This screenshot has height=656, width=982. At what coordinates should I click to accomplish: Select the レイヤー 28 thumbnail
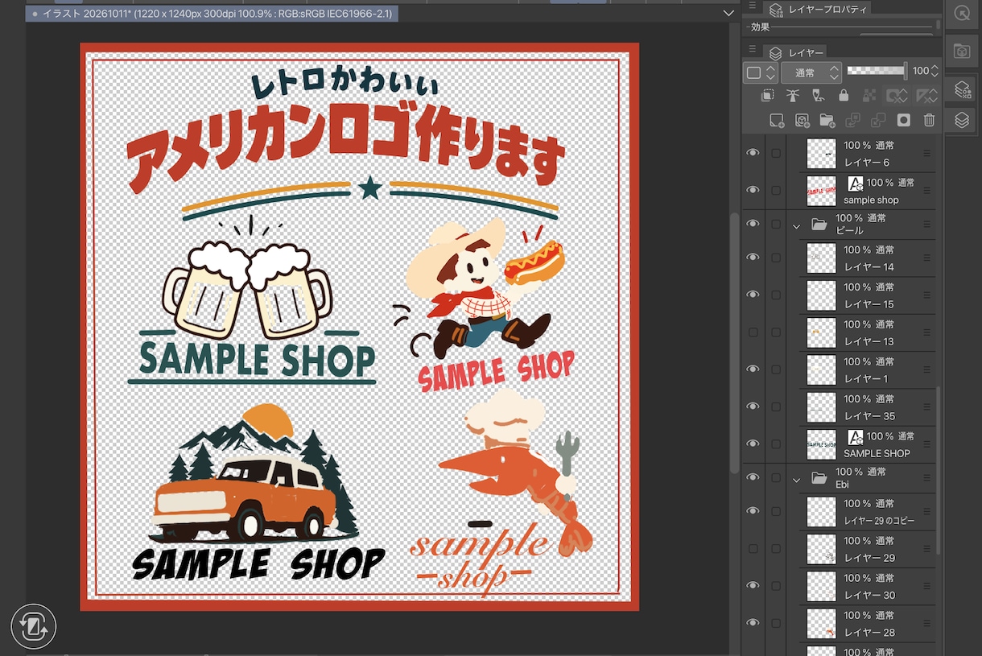point(821,624)
